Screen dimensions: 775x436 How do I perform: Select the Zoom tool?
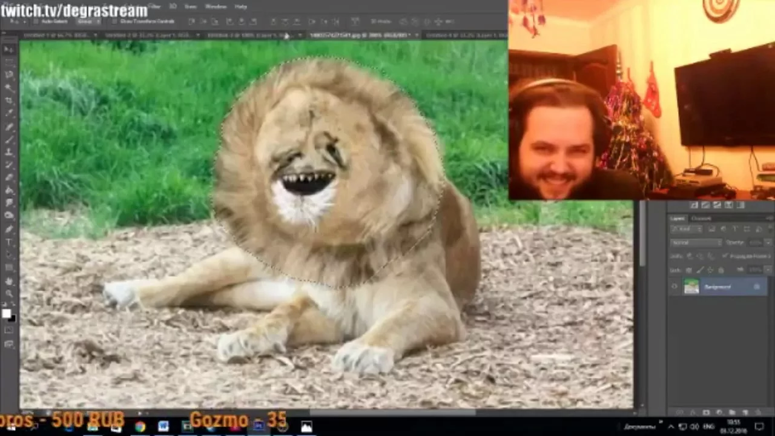pos(9,295)
